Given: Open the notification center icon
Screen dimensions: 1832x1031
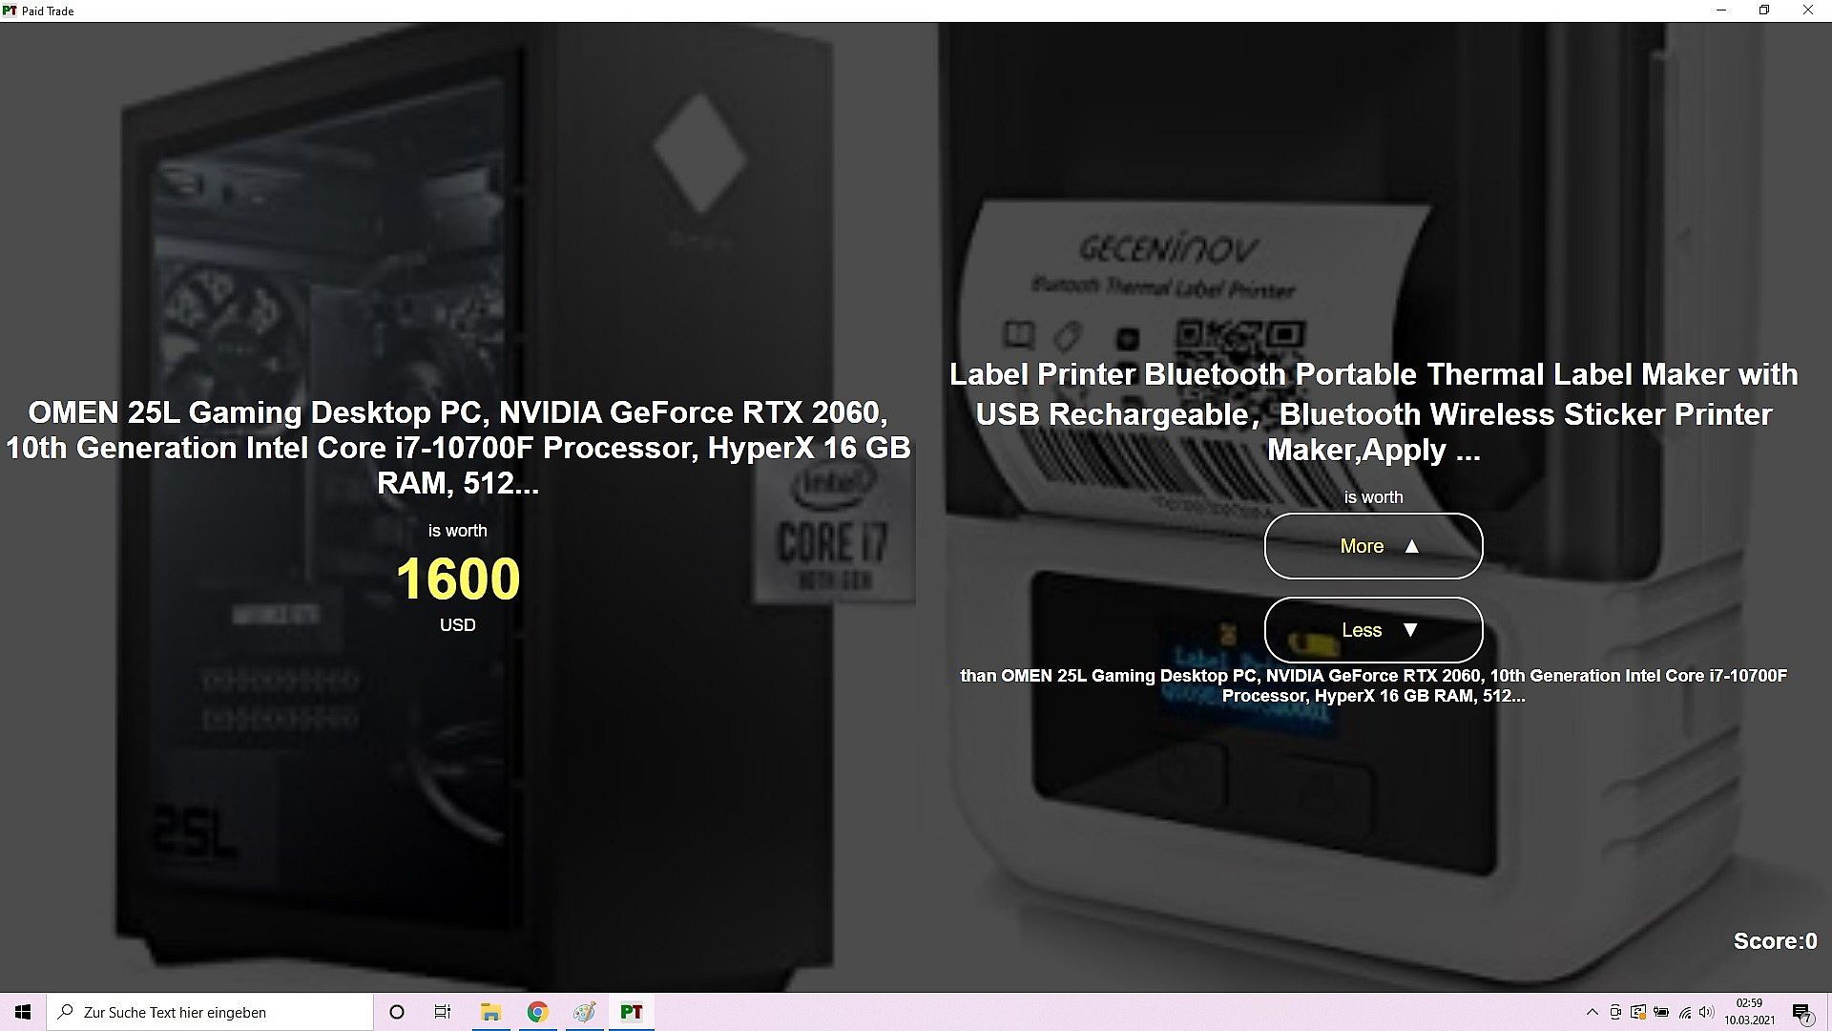Looking at the screenshot, I should 1801,1012.
